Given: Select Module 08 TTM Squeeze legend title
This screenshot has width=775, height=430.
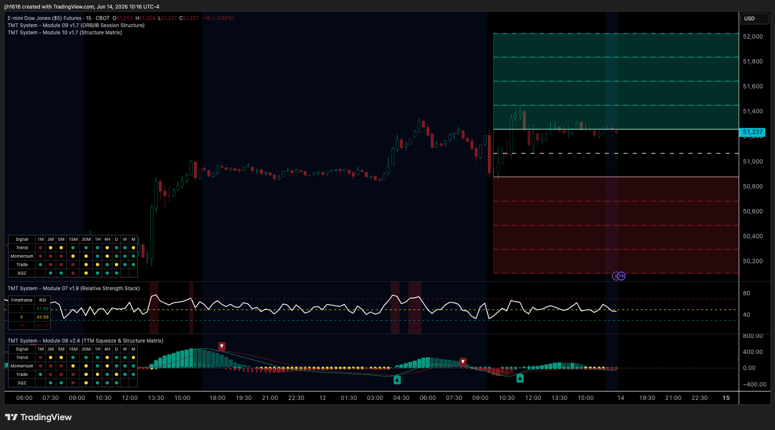Looking at the screenshot, I should [85, 340].
